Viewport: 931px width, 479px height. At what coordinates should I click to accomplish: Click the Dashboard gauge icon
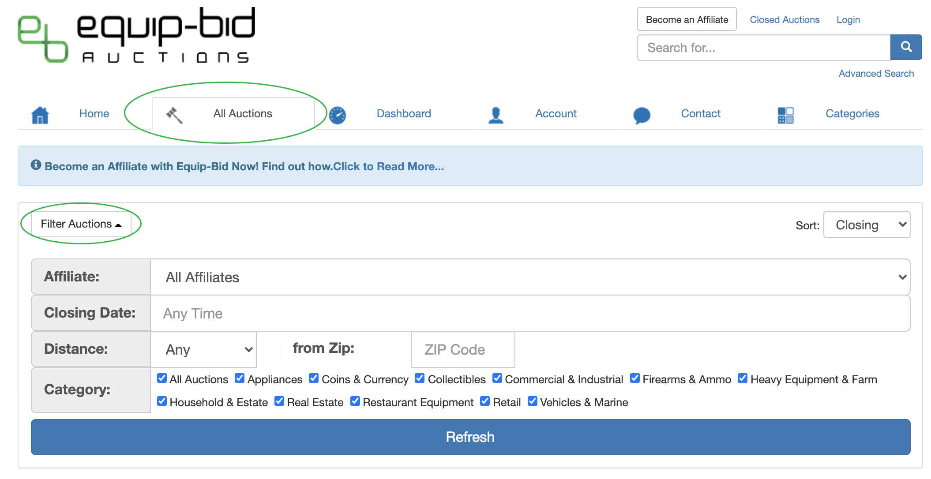(338, 115)
